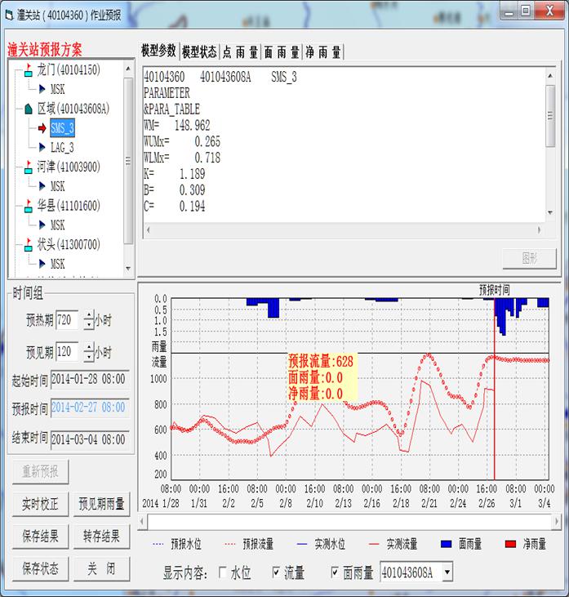Increase the 预见期 hours stepper
Image resolution: width=569 pixels, height=597 pixels.
(x=89, y=347)
